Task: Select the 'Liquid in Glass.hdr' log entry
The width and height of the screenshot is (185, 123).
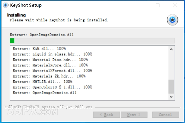Action: [53, 54]
